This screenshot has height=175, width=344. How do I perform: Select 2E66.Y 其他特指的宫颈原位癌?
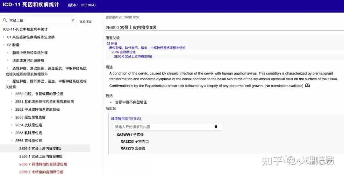43,164
